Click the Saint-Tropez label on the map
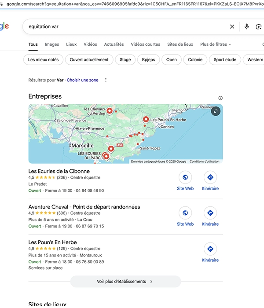264x308 pixels. pos(150,148)
